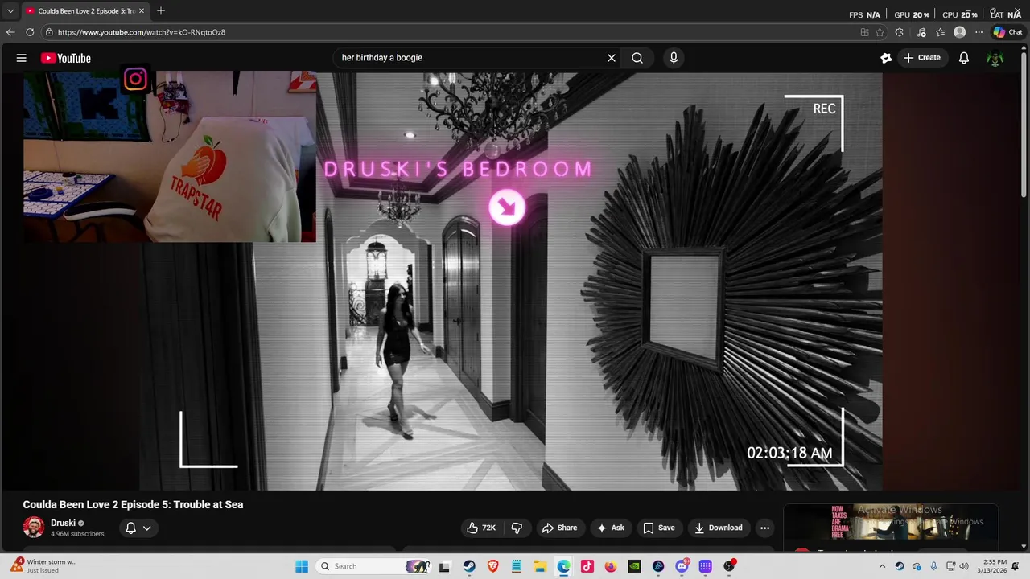Open Brave browser from the taskbar
The image size is (1030, 579).
pyautogui.click(x=492, y=566)
